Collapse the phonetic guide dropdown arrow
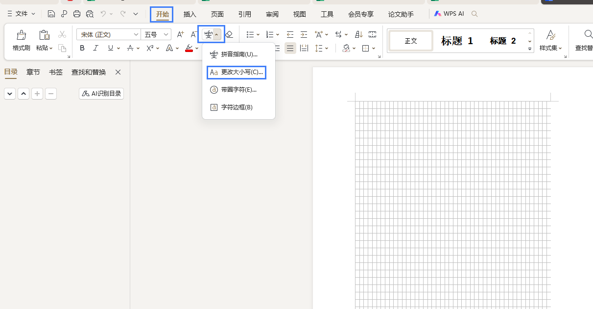Screen dimensions: 593x309 216,34
